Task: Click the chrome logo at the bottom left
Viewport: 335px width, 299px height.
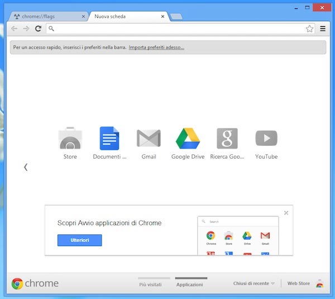Action: pyautogui.click(x=35, y=283)
